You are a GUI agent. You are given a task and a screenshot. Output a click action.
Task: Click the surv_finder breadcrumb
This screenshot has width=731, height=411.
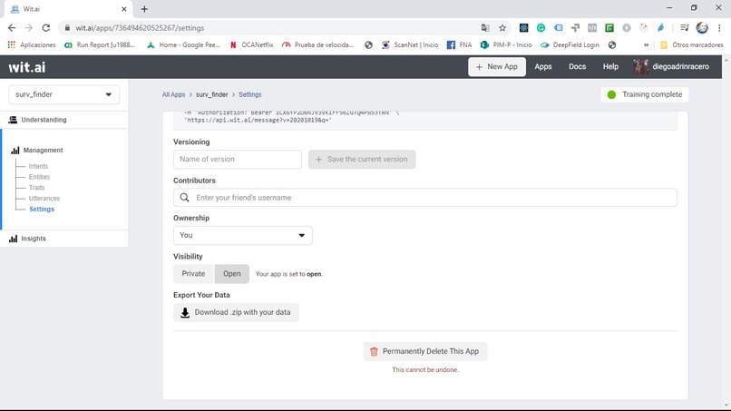coord(211,94)
